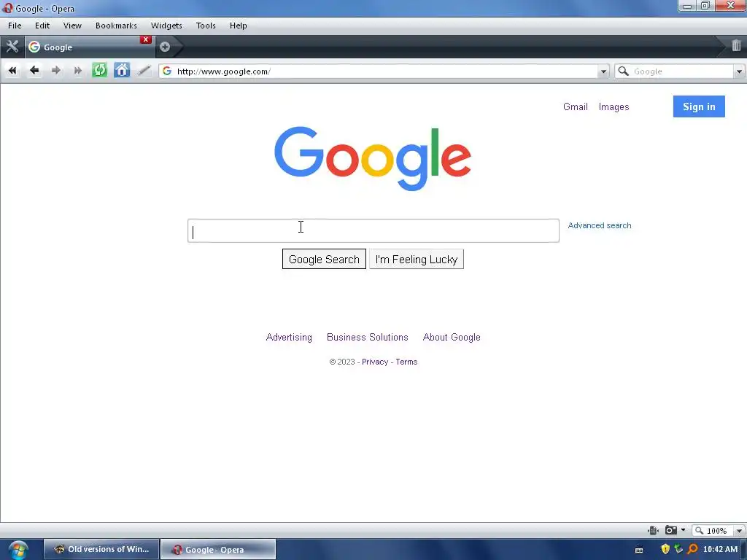
Task: Click I'm Feeling Lucky button
Action: point(417,259)
